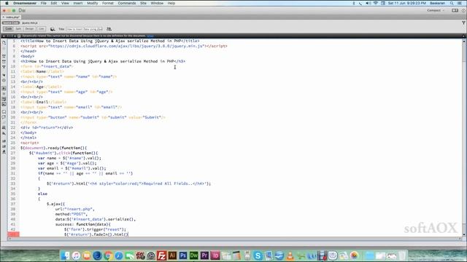The image size is (467, 262).
Task: Show the Source Code related file
Action: tap(11, 23)
